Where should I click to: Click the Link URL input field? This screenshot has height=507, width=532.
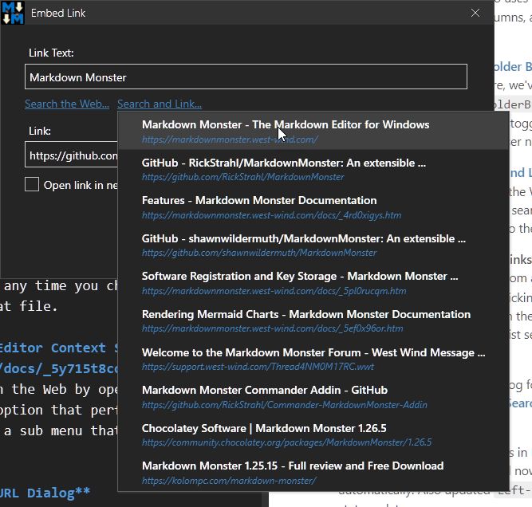coord(71,155)
